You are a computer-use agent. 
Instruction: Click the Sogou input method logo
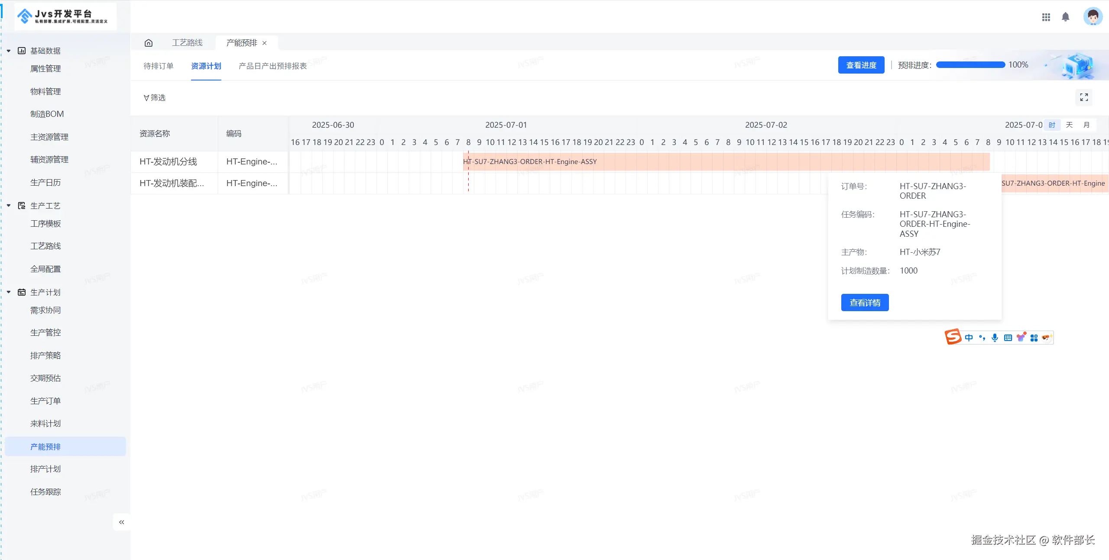953,337
